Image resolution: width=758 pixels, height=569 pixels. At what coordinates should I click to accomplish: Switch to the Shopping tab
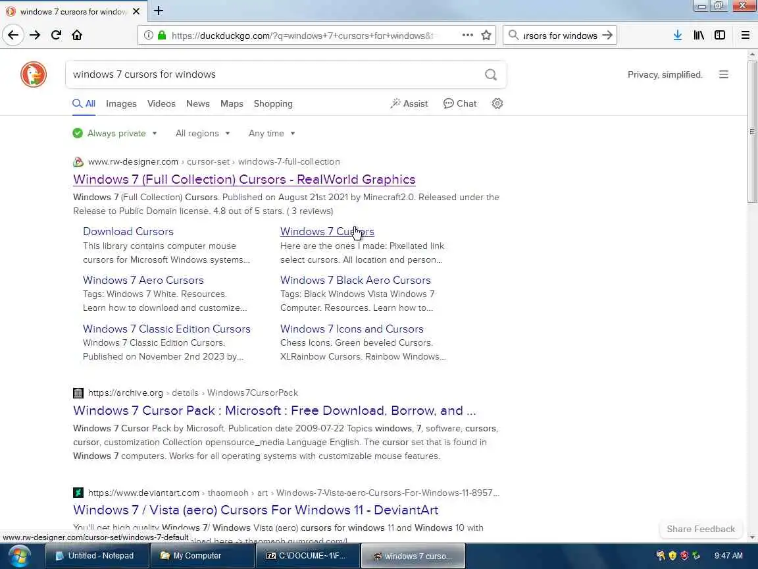273,103
